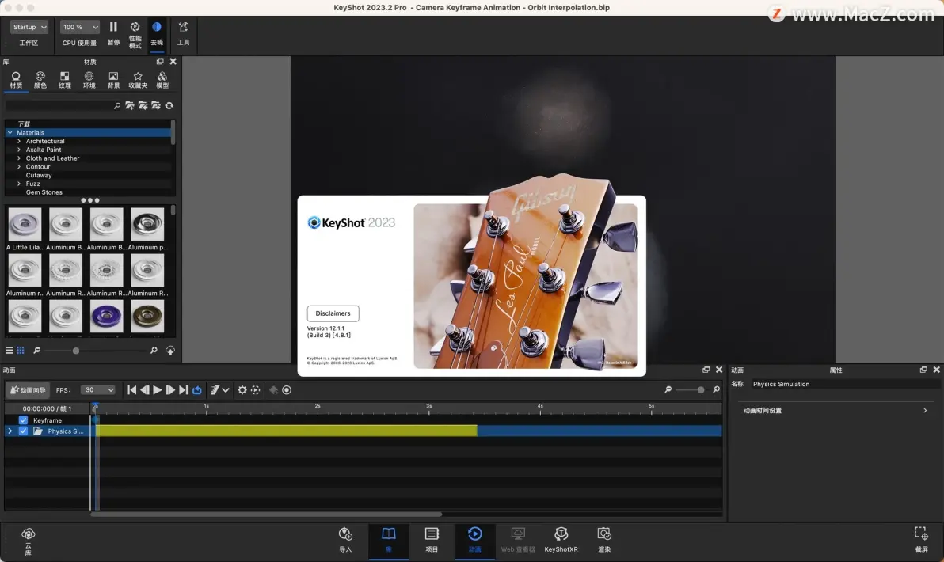The height and width of the screenshot is (562, 944).
Task: Expand the Cloth and Leather folder
Action: pyautogui.click(x=19, y=158)
